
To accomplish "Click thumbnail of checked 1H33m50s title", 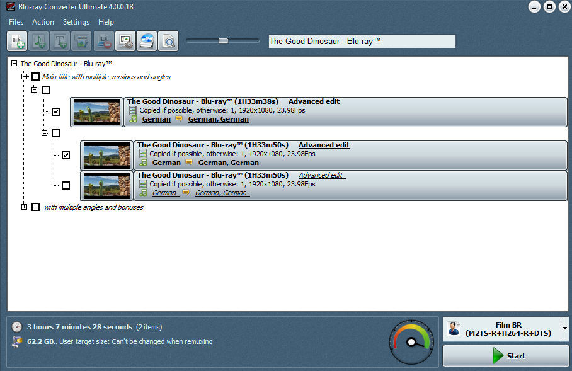I will point(107,156).
